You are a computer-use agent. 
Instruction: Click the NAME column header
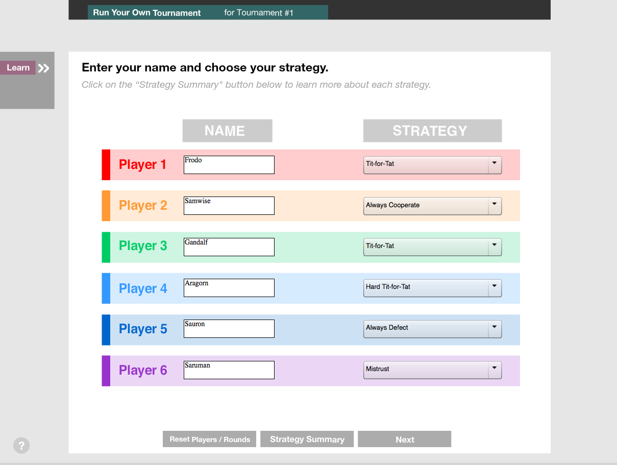pyautogui.click(x=228, y=131)
